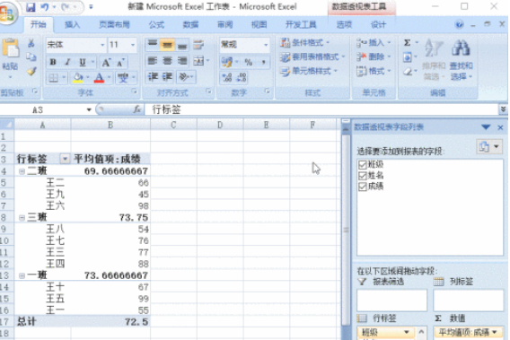Decrease decimal places icon

(242, 77)
